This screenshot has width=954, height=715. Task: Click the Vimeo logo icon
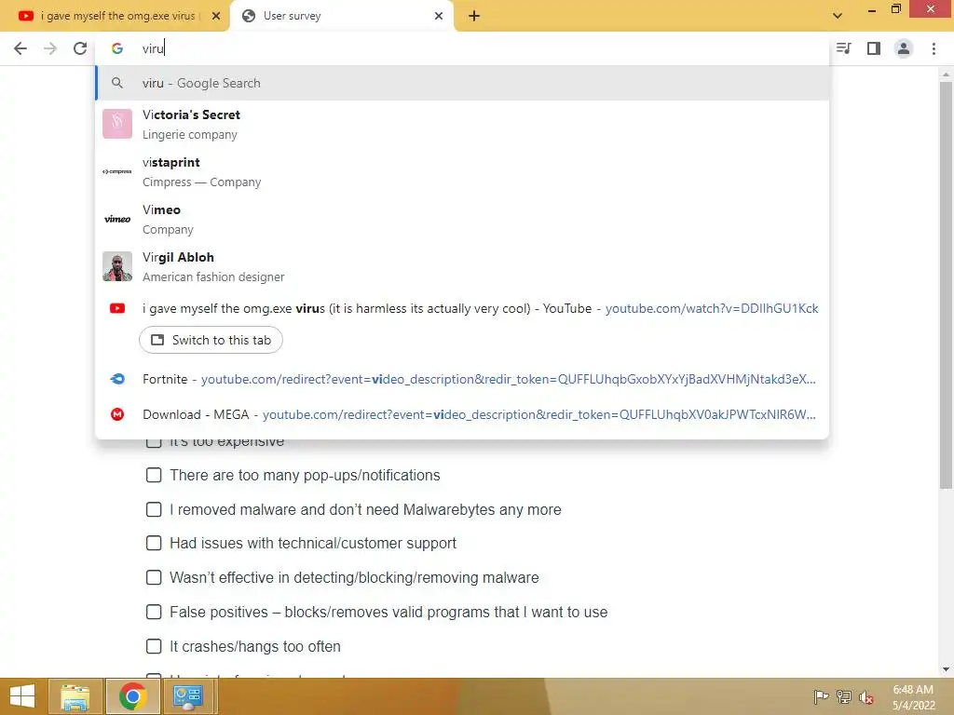[117, 219]
